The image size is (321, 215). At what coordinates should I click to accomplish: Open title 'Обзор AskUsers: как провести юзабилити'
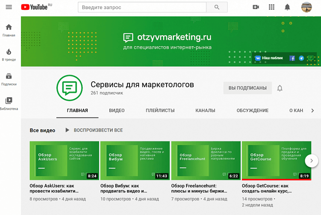[x=54, y=188]
